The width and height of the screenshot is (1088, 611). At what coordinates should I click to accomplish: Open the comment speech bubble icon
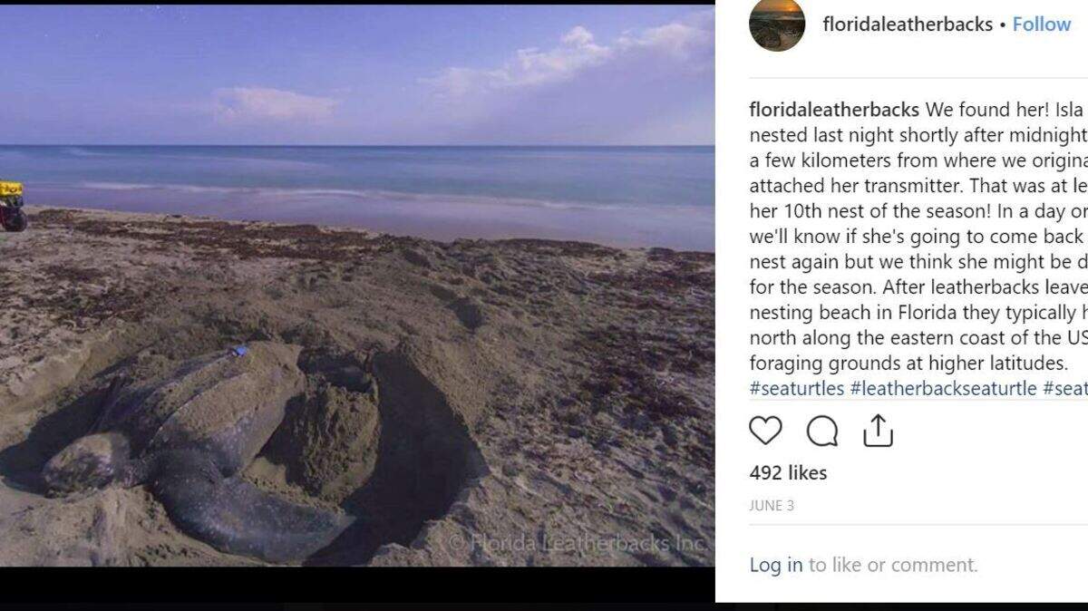coord(822,432)
